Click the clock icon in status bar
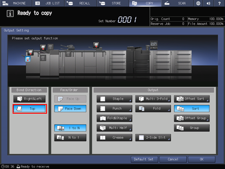 pyautogui.click(x=3, y=166)
